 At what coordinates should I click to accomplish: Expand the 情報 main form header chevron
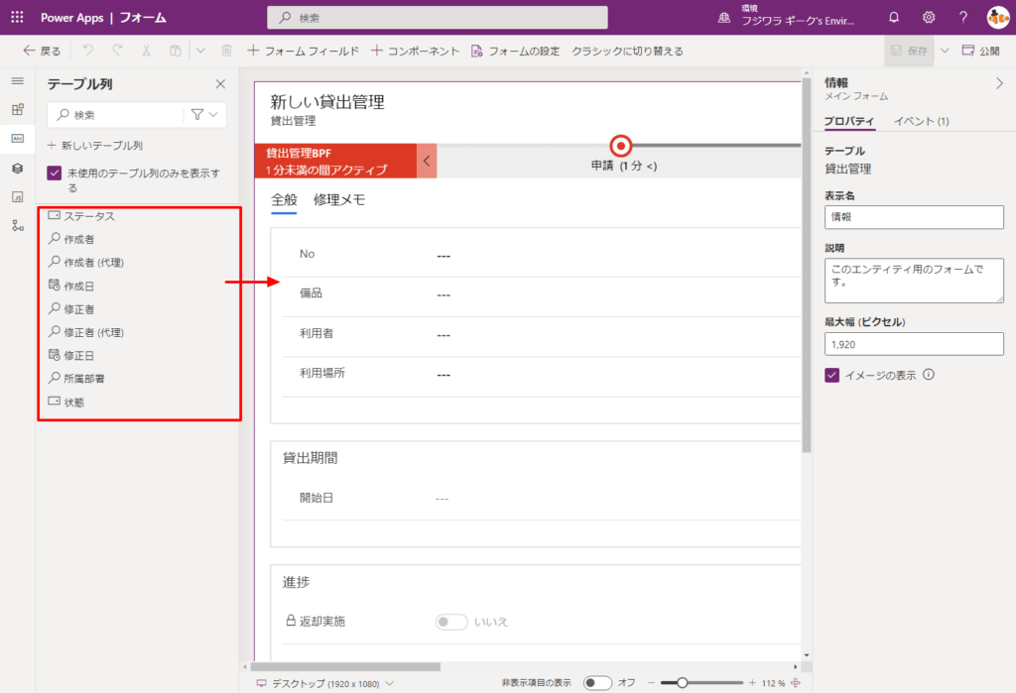point(998,84)
